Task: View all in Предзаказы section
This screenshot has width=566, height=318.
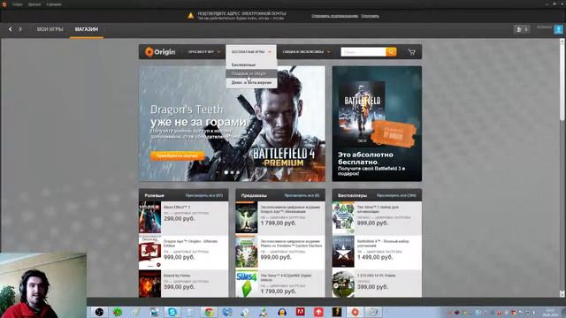Action: click(x=302, y=195)
